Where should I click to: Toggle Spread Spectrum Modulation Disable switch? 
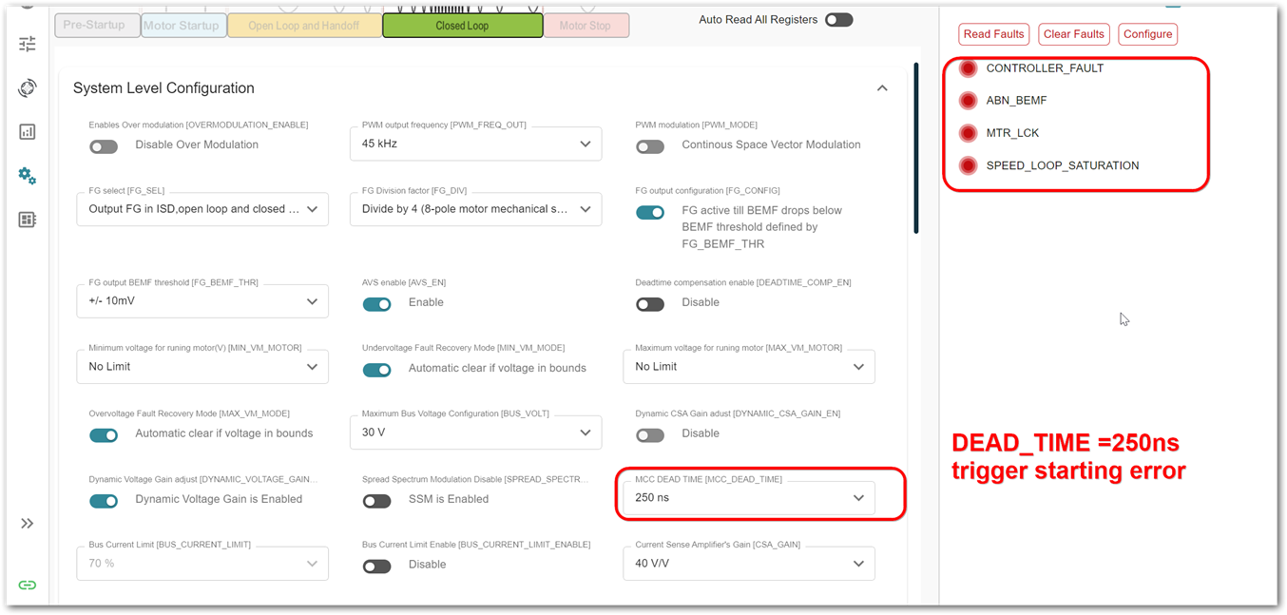[377, 501]
